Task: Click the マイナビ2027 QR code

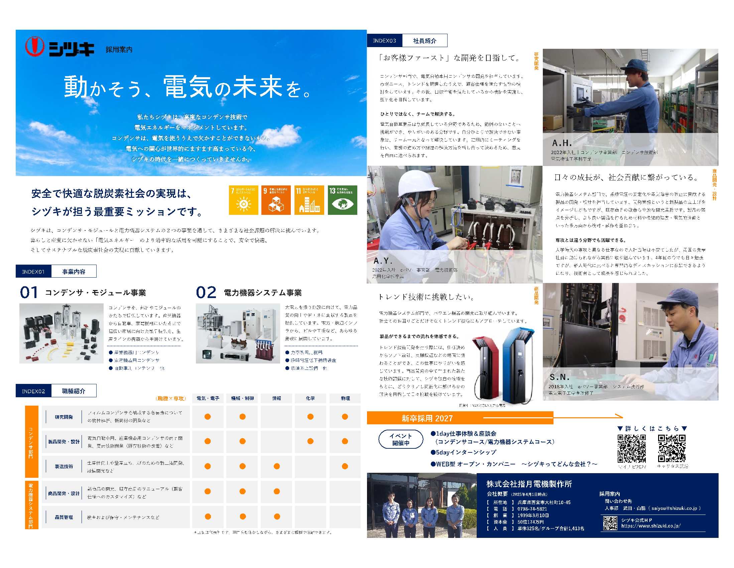Action: coord(631,448)
